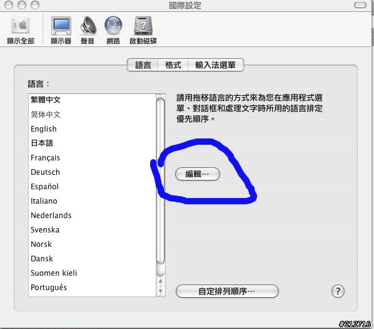Image resolution: width=374 pixels, height=329 pixels.
Task: Select Nederlands in the language list
Action: pos(92,216)
